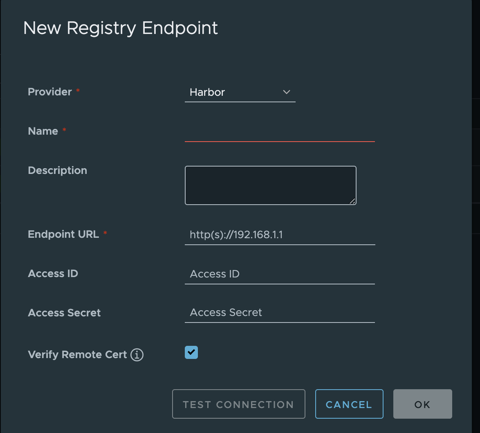The height and width of the screenshot is (433, 480).
Task: Click the chevron on the Provider dropdown
Action: click(286, 92)
